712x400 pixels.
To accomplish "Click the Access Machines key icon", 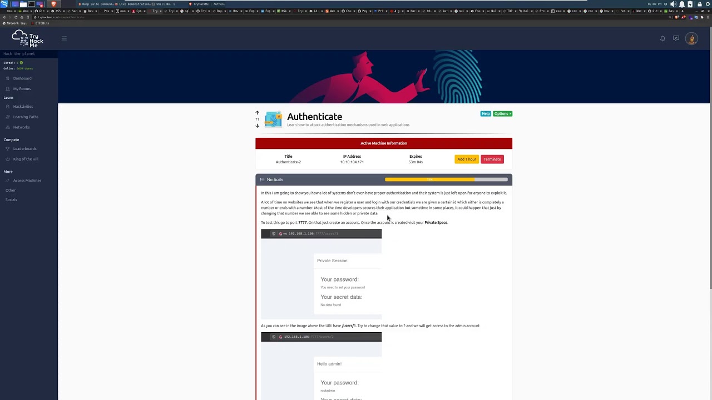I will point(8,181).
